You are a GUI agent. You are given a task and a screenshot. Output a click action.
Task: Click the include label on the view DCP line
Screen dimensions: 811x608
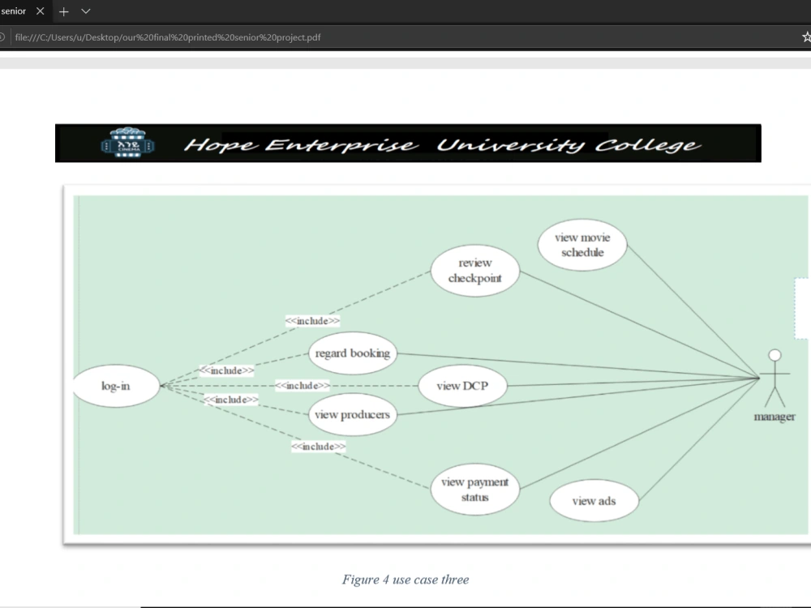click(303, 386)
